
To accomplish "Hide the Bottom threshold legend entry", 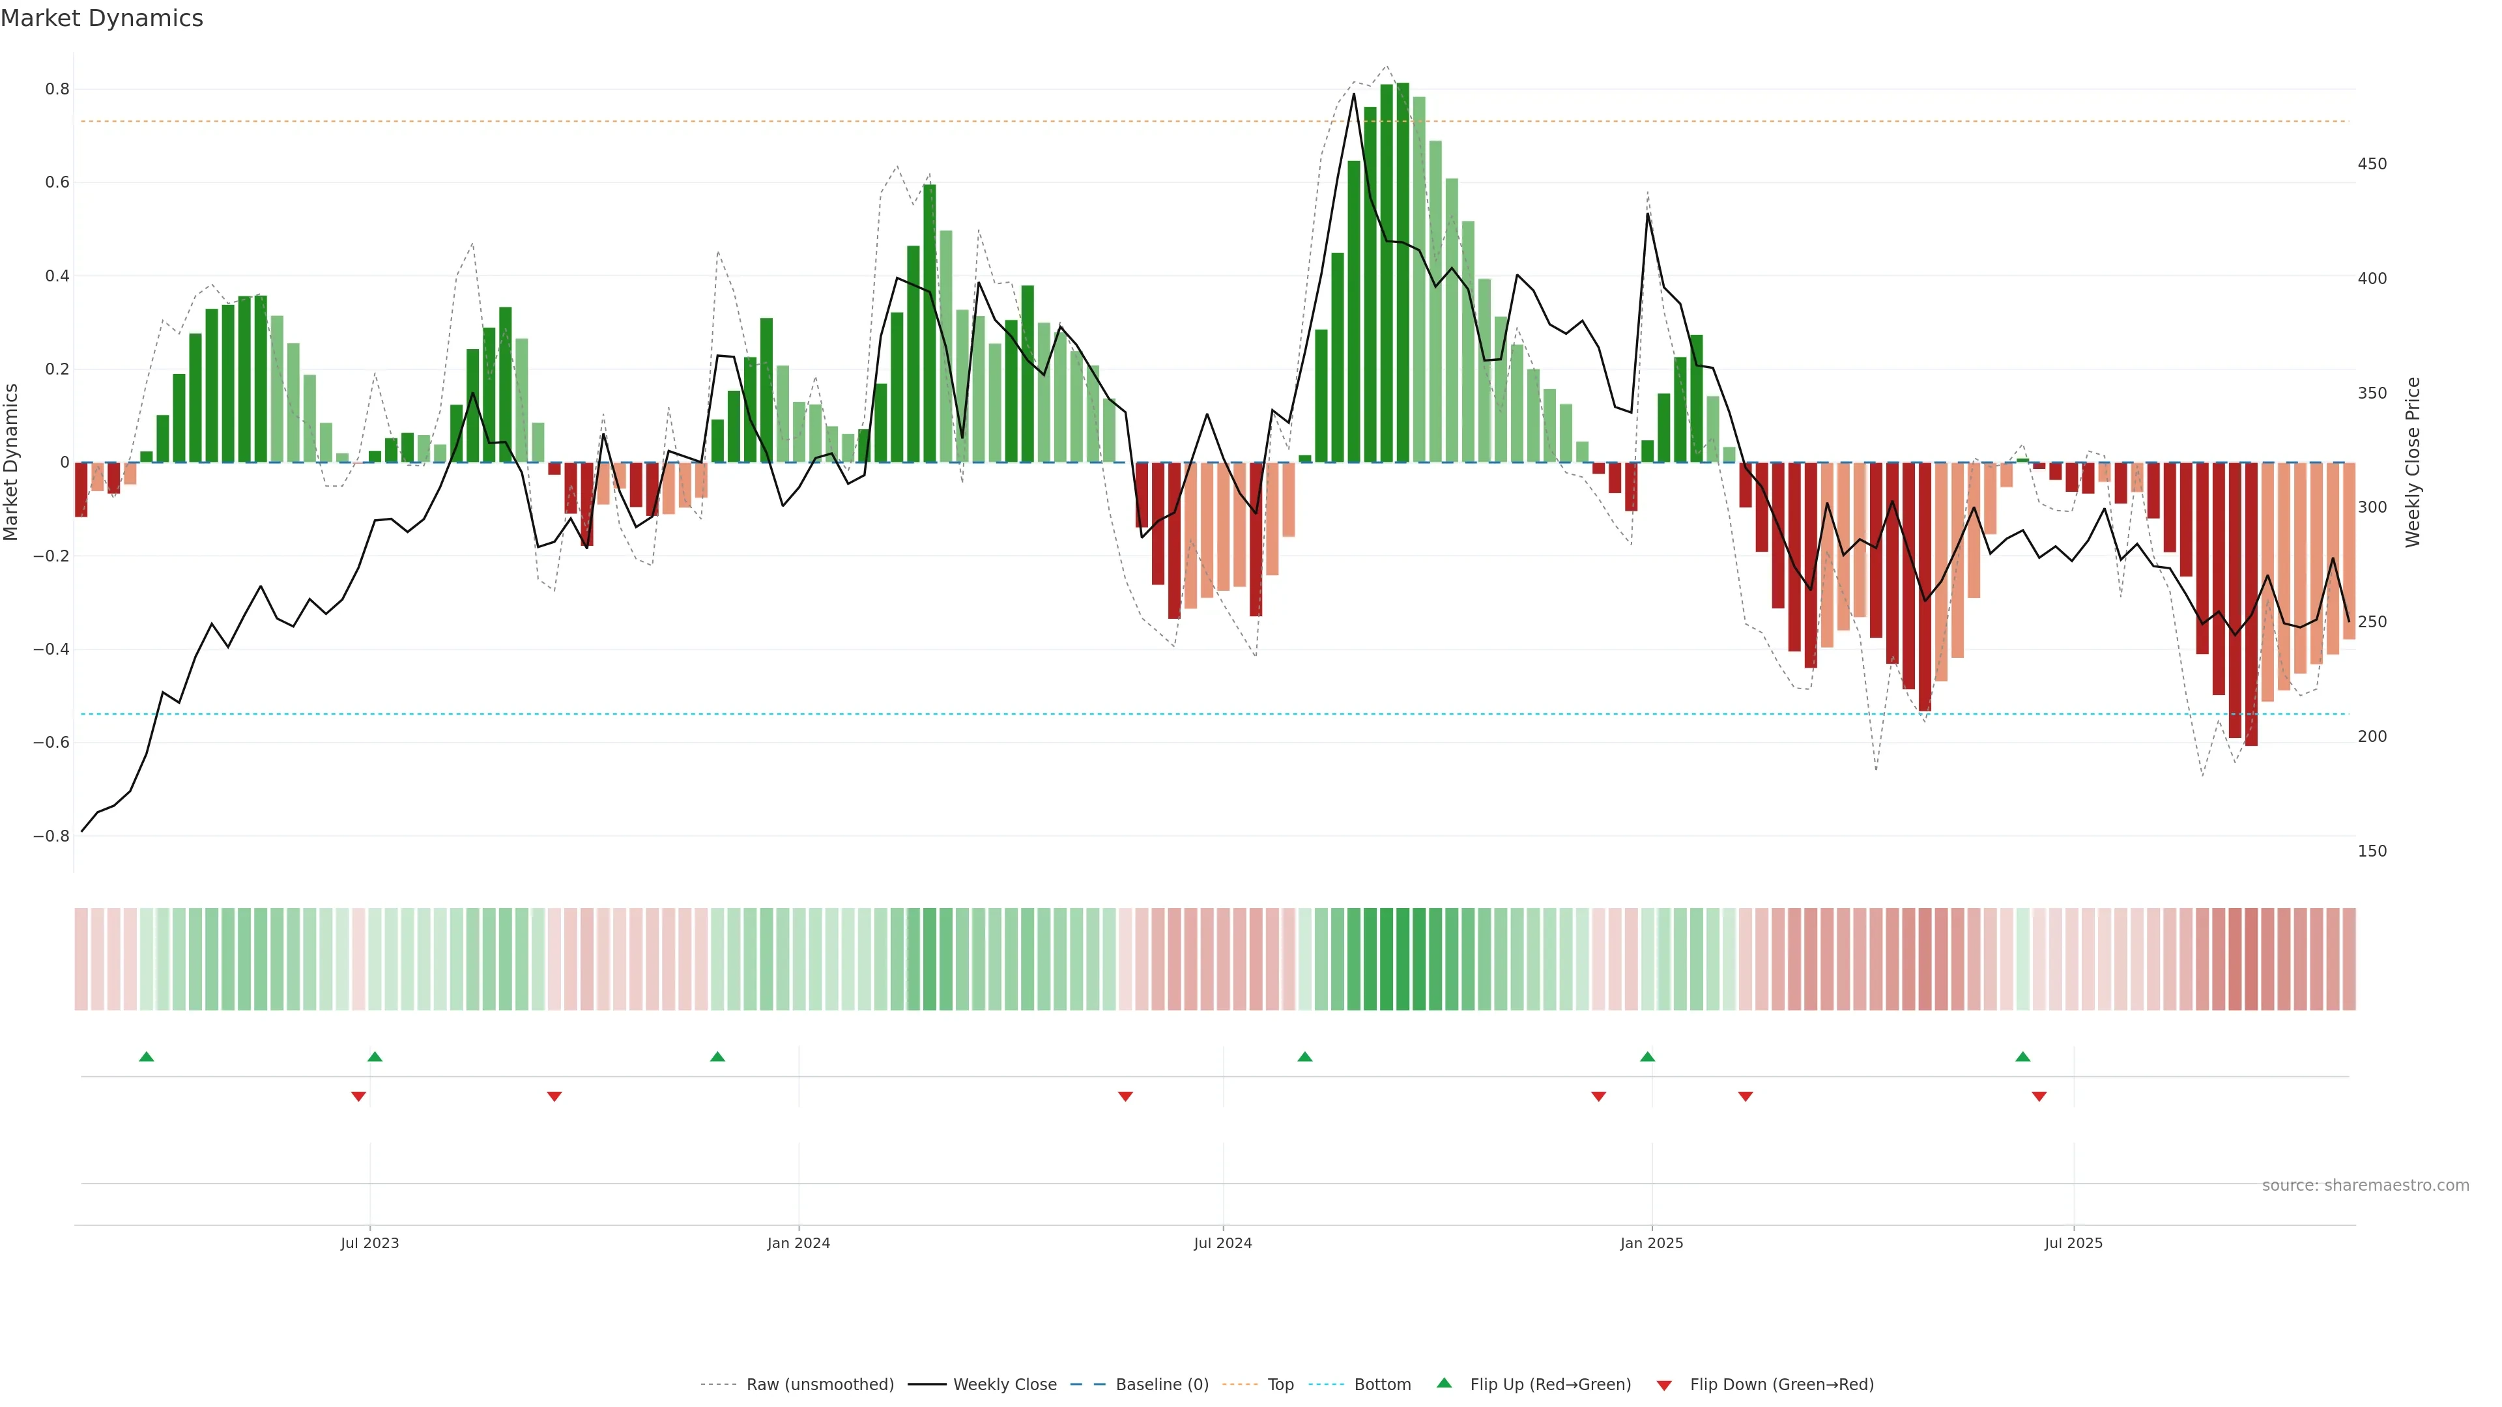I will (1382, 1384).
